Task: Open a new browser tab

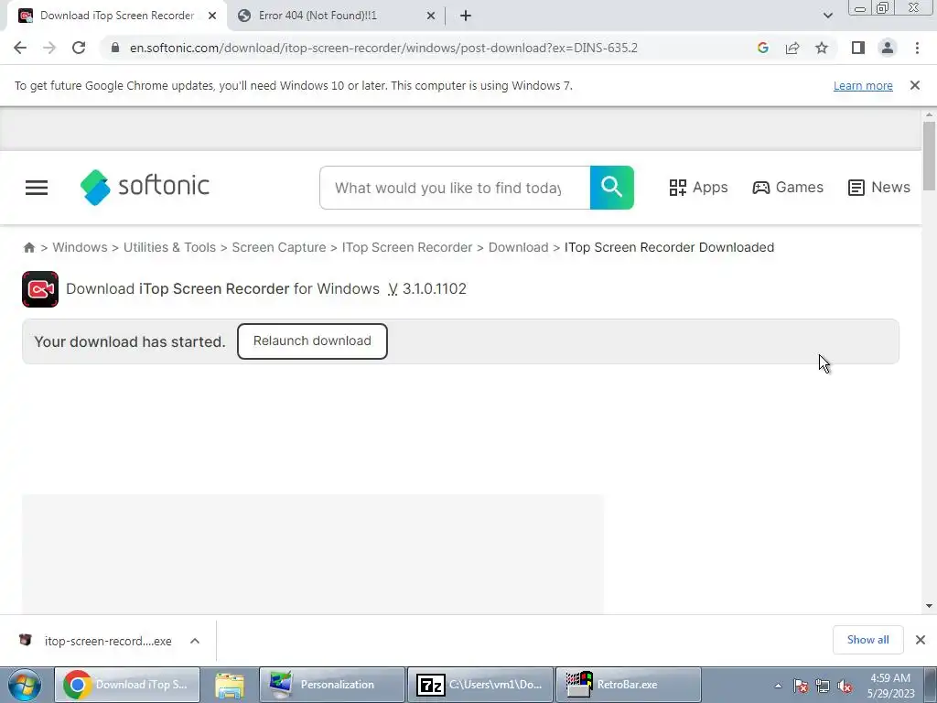Action: [466, 16]
